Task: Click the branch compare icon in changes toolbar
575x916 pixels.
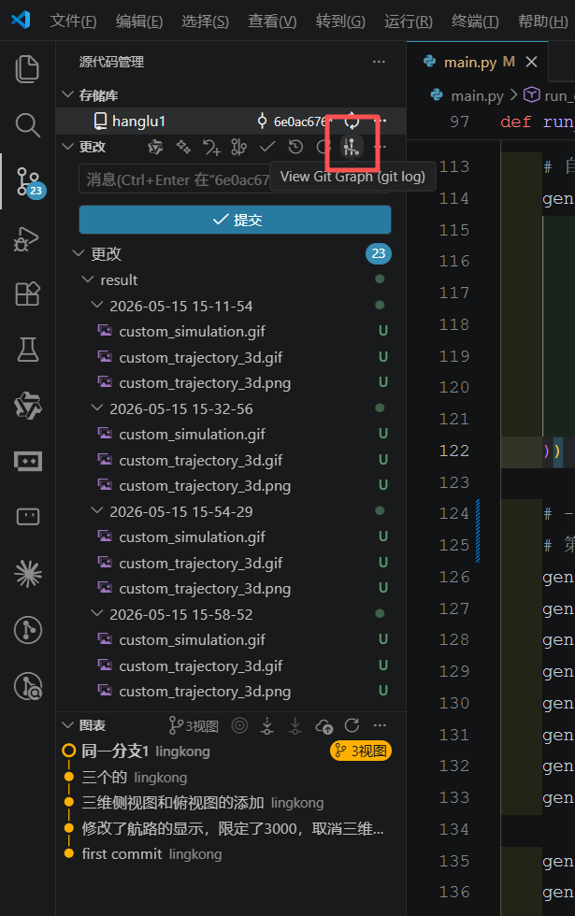Action: tap(238, 147)
